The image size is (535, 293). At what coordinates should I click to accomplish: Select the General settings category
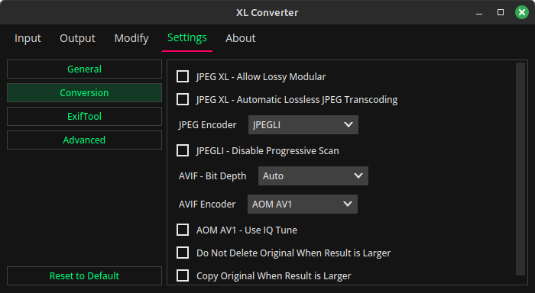click(x=84, y=69)
